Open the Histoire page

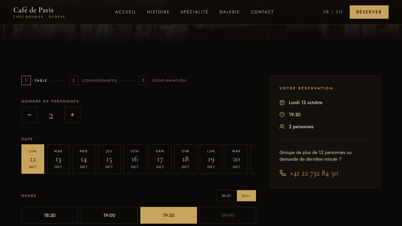(158, 12)
